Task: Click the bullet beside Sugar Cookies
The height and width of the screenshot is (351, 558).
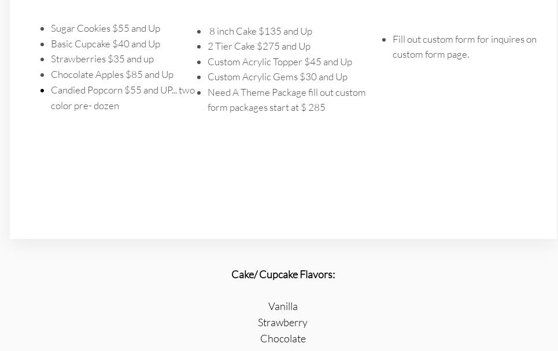Action: [43, 28]
